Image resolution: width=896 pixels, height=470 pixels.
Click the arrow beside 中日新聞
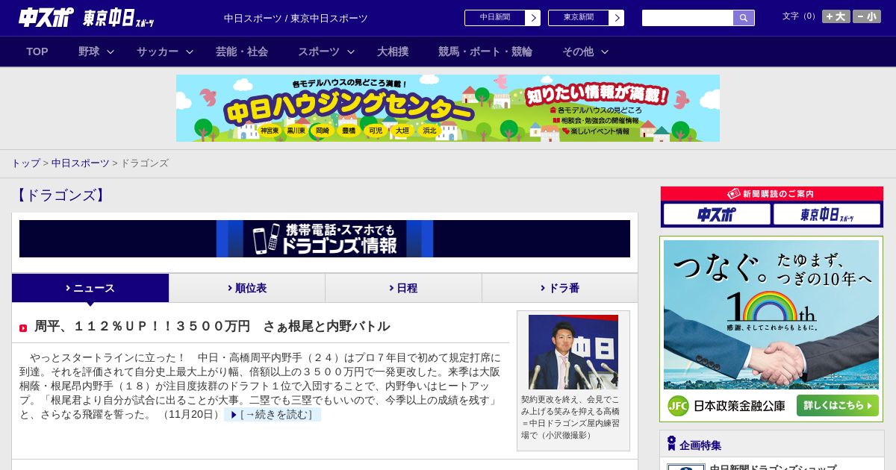point(533,18)
